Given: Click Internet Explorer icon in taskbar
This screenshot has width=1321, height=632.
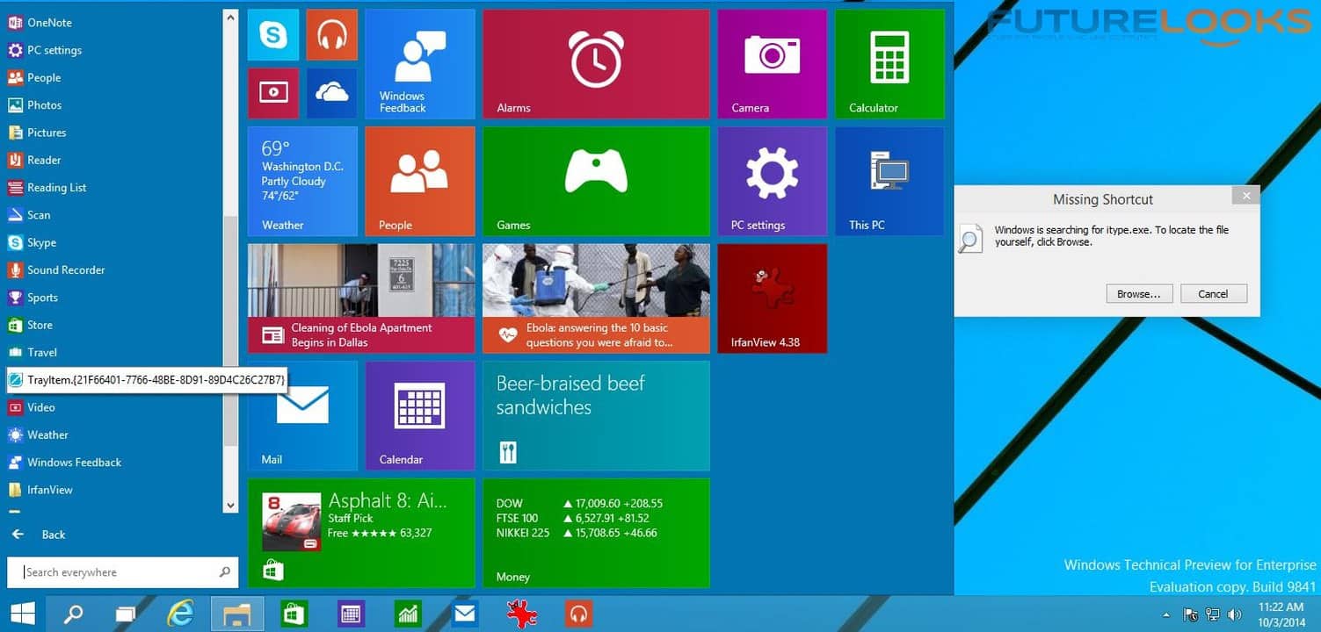Looking at the screenshot, I should 181,614.
